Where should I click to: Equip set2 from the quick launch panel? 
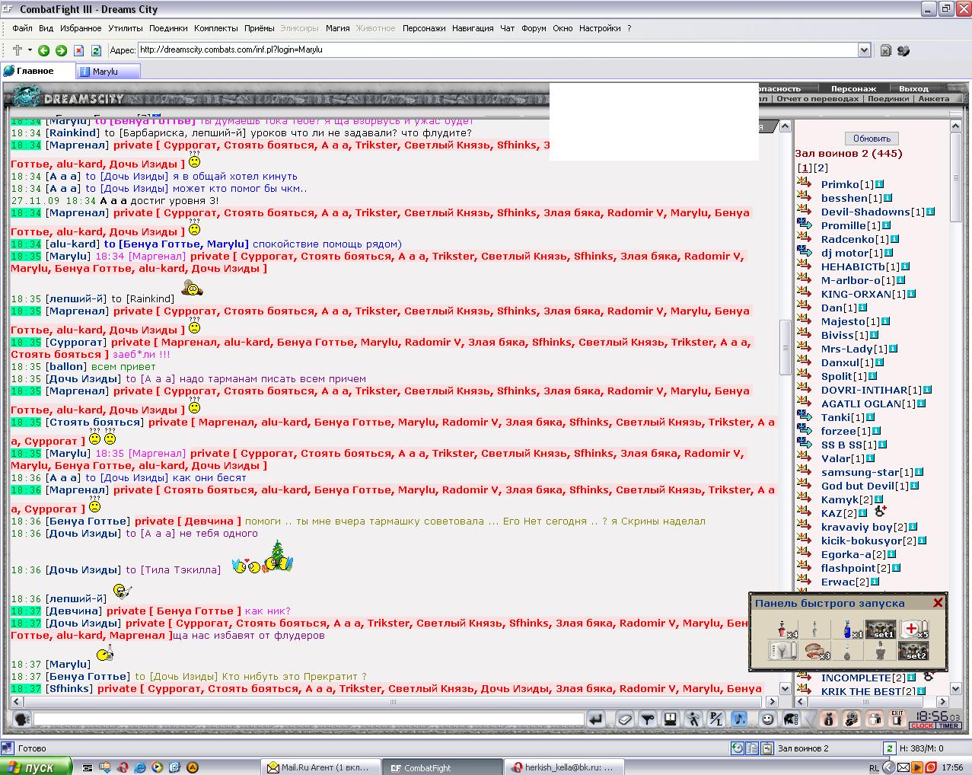click(913, 651)
